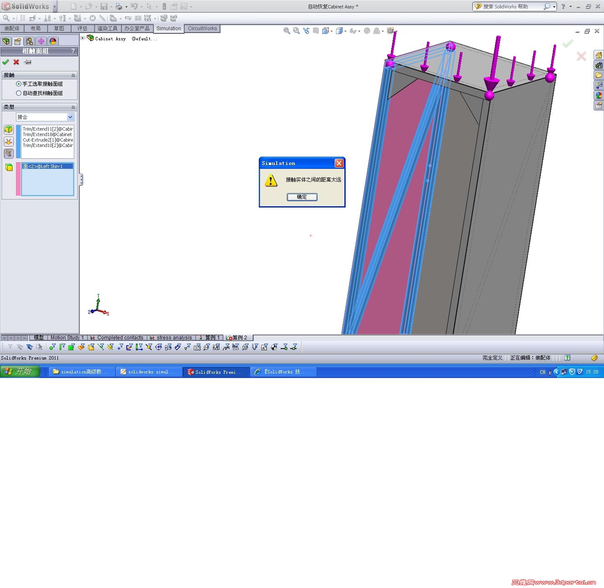Screen dimensions: 604x588
Task: Click the pink selection color bar
Action: pos(18,179)
